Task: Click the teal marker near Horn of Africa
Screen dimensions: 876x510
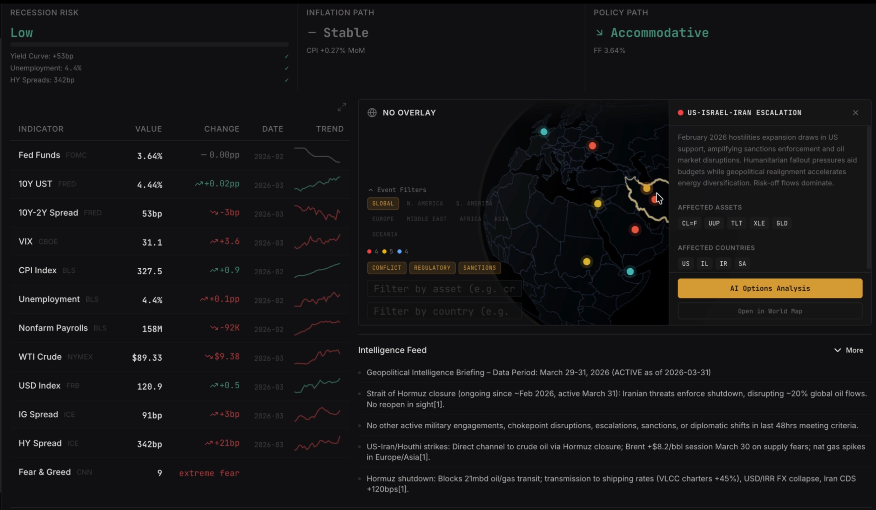Action: tap(630, 271)
